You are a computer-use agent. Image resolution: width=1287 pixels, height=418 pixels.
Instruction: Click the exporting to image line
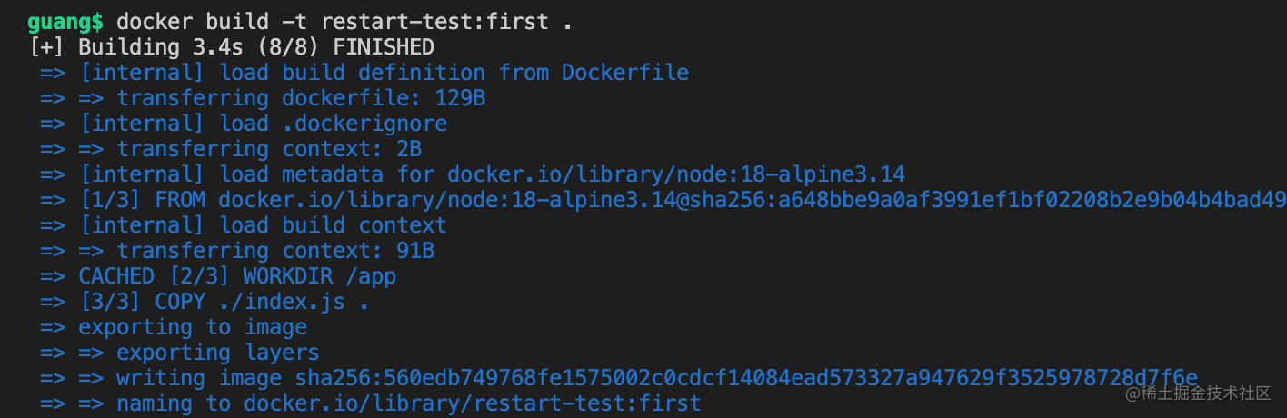click(192, 327)
